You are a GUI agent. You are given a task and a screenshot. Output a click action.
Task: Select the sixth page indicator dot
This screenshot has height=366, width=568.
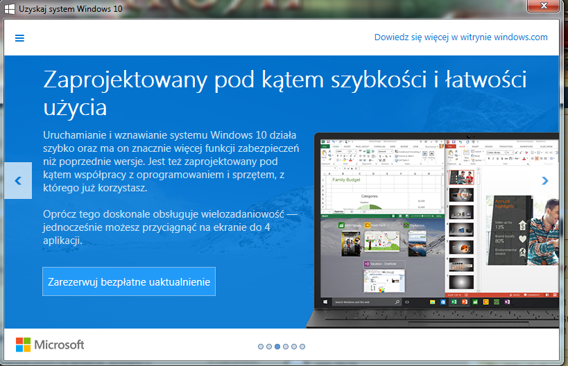pyautogui.click(x=302, y=347)
